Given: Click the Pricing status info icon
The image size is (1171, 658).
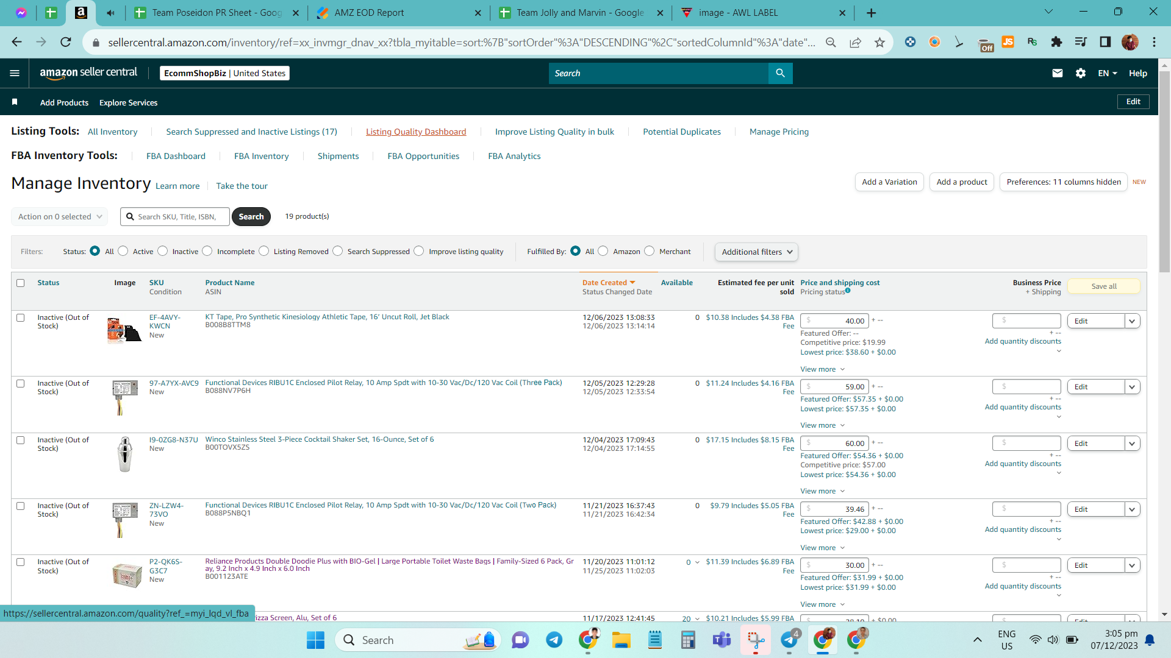Looking at the screenshot, I should pos(848,291).
